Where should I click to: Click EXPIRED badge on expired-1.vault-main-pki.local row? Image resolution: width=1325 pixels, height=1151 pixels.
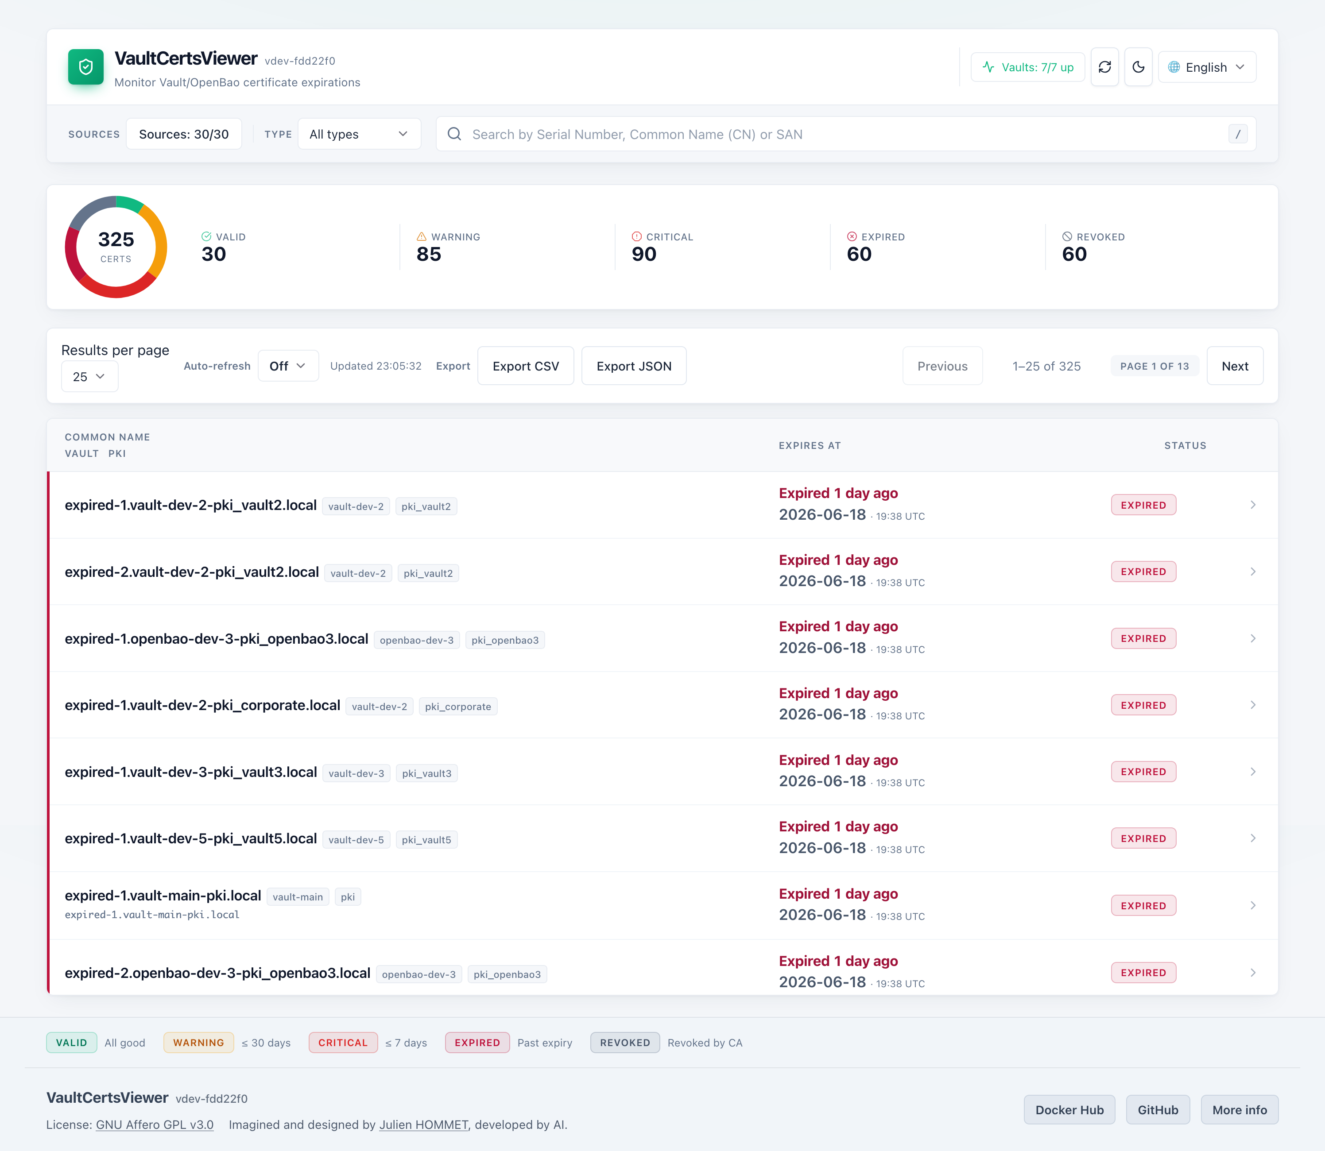pyautogui.click(x=1143, y=906)
